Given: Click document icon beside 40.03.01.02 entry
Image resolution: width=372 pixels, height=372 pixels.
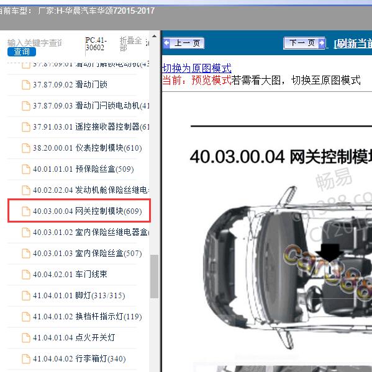Looking at the screenshot, I should click(26, 232).
